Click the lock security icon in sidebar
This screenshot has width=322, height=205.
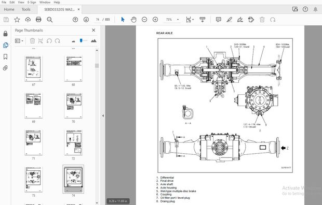(6, 34)
